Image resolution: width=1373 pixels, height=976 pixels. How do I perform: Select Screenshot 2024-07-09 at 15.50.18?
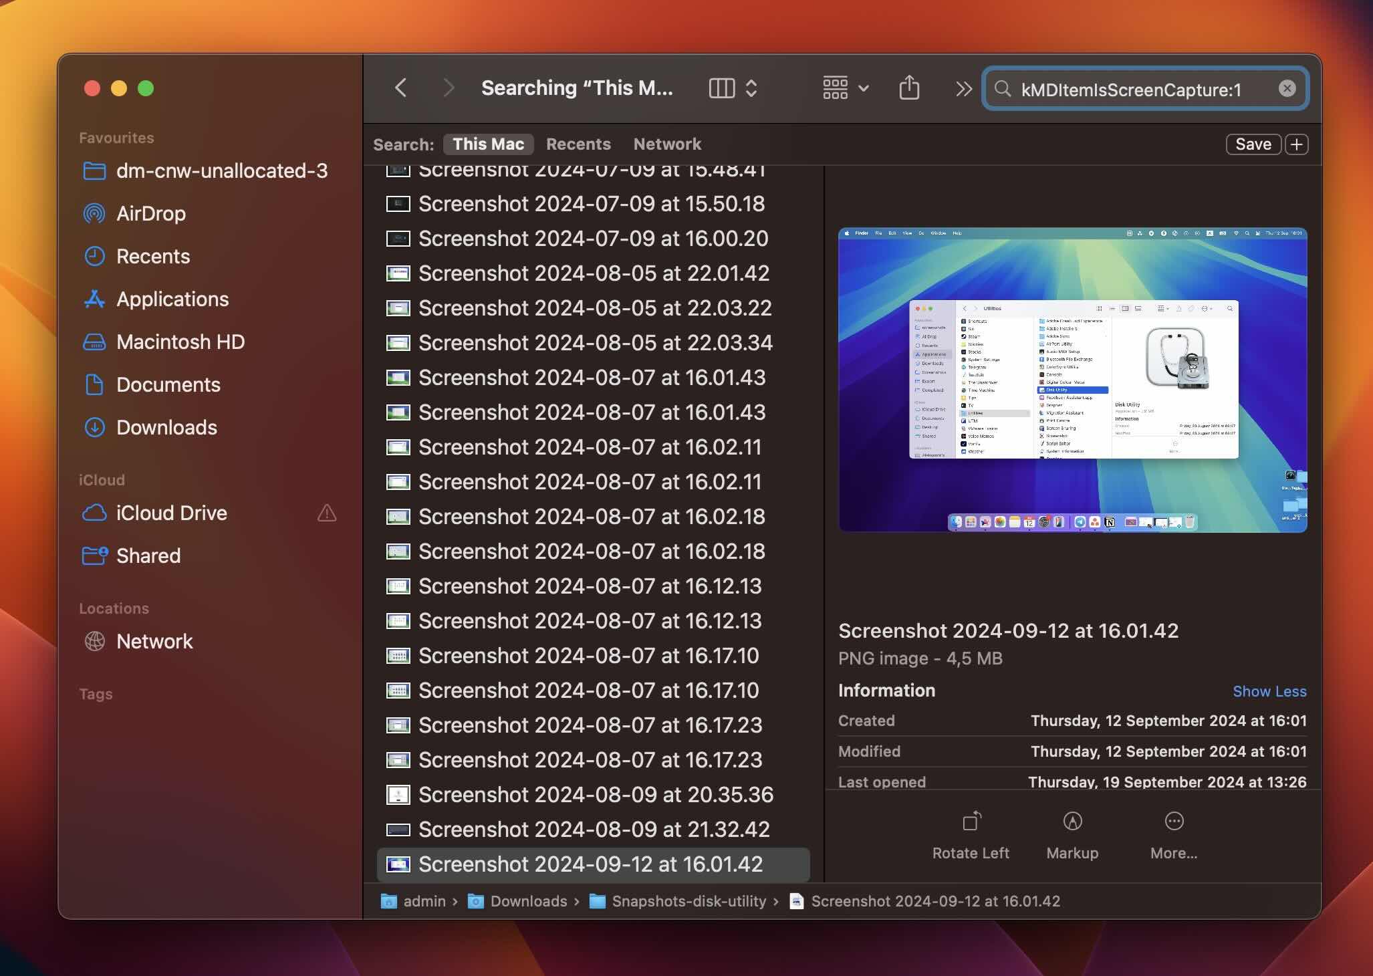pyautogui.click(x=593, y=204)
